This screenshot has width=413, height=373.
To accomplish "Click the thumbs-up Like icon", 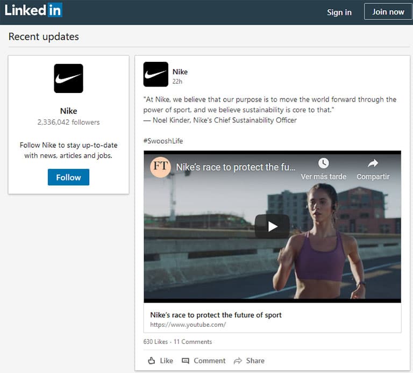I will (152, 361).
